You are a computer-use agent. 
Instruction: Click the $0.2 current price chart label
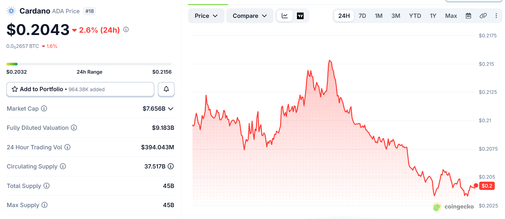(487, 186)
